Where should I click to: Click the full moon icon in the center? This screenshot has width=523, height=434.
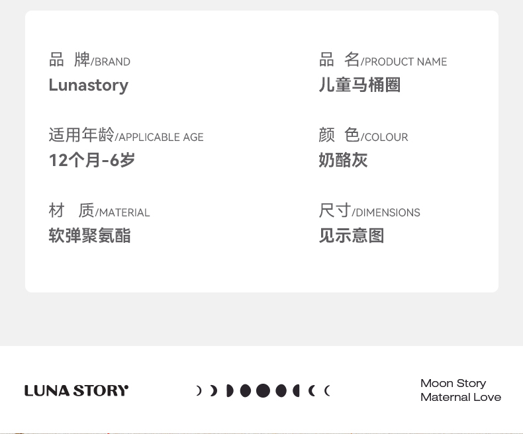pyautogui.click(x=263, y=390)
